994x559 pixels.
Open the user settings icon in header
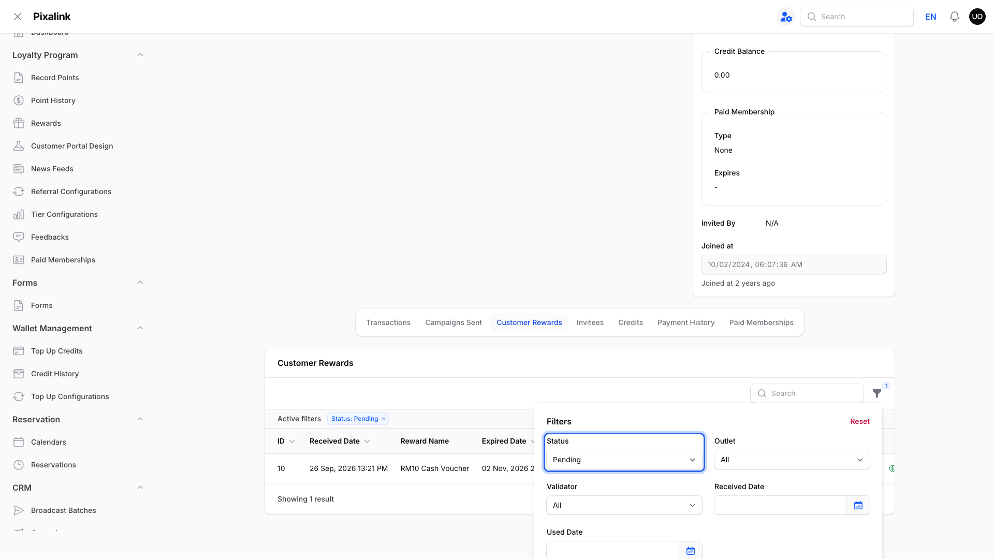tap(786, 17)
